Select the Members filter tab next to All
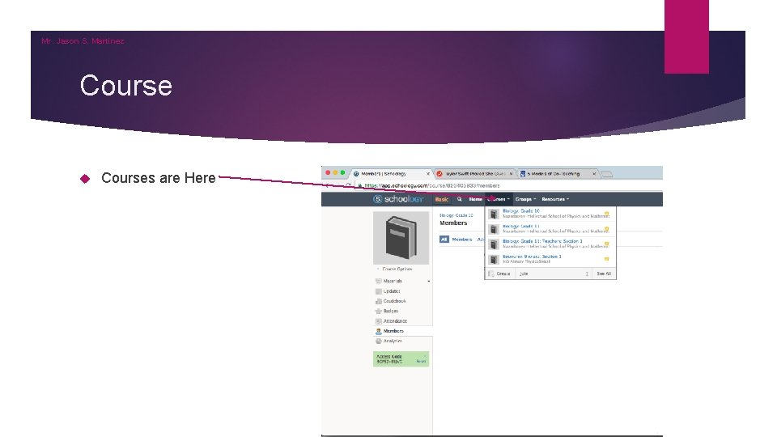Viewport: 777px width, 437px height. [x=462, y=240]
